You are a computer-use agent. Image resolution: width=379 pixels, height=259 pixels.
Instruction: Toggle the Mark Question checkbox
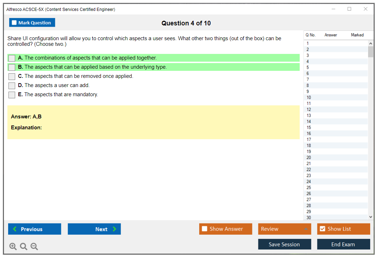tap(14, 23)
